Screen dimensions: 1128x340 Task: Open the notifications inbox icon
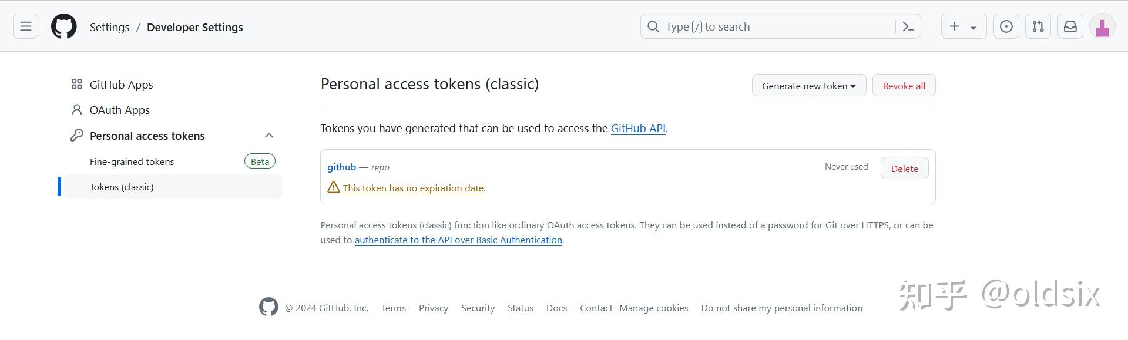(1070, 26)
